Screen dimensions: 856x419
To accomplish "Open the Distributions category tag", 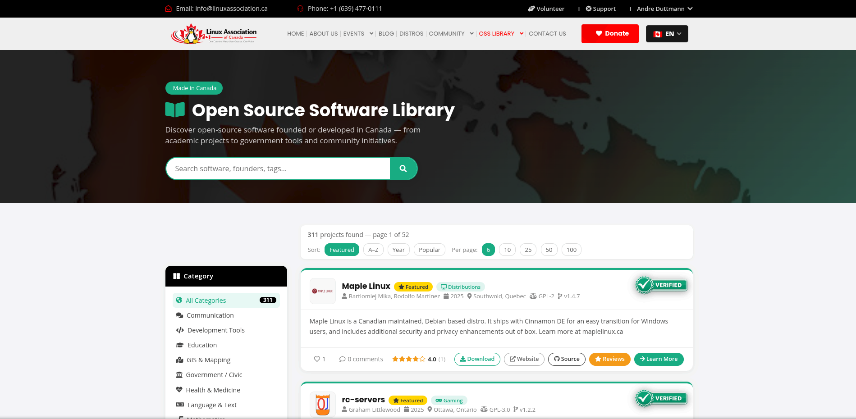I will point(461,287).
